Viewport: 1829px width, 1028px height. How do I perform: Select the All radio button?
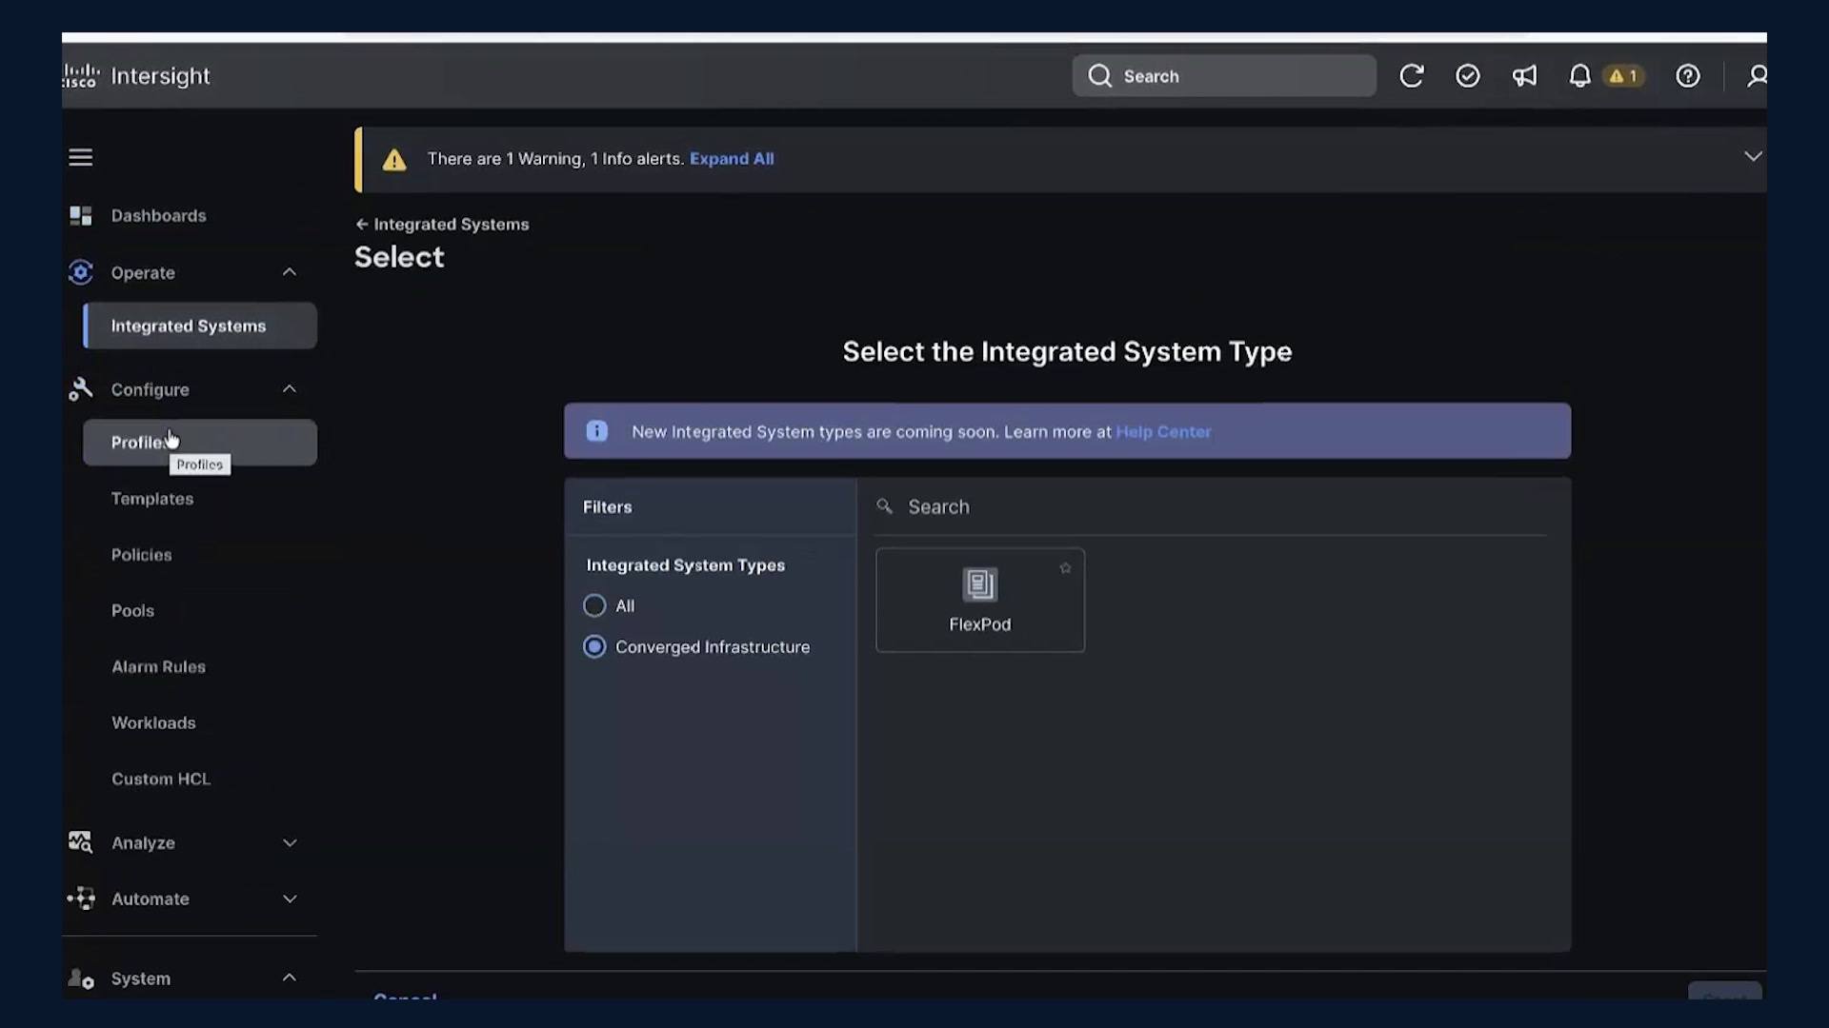click(x=594, y=606)
